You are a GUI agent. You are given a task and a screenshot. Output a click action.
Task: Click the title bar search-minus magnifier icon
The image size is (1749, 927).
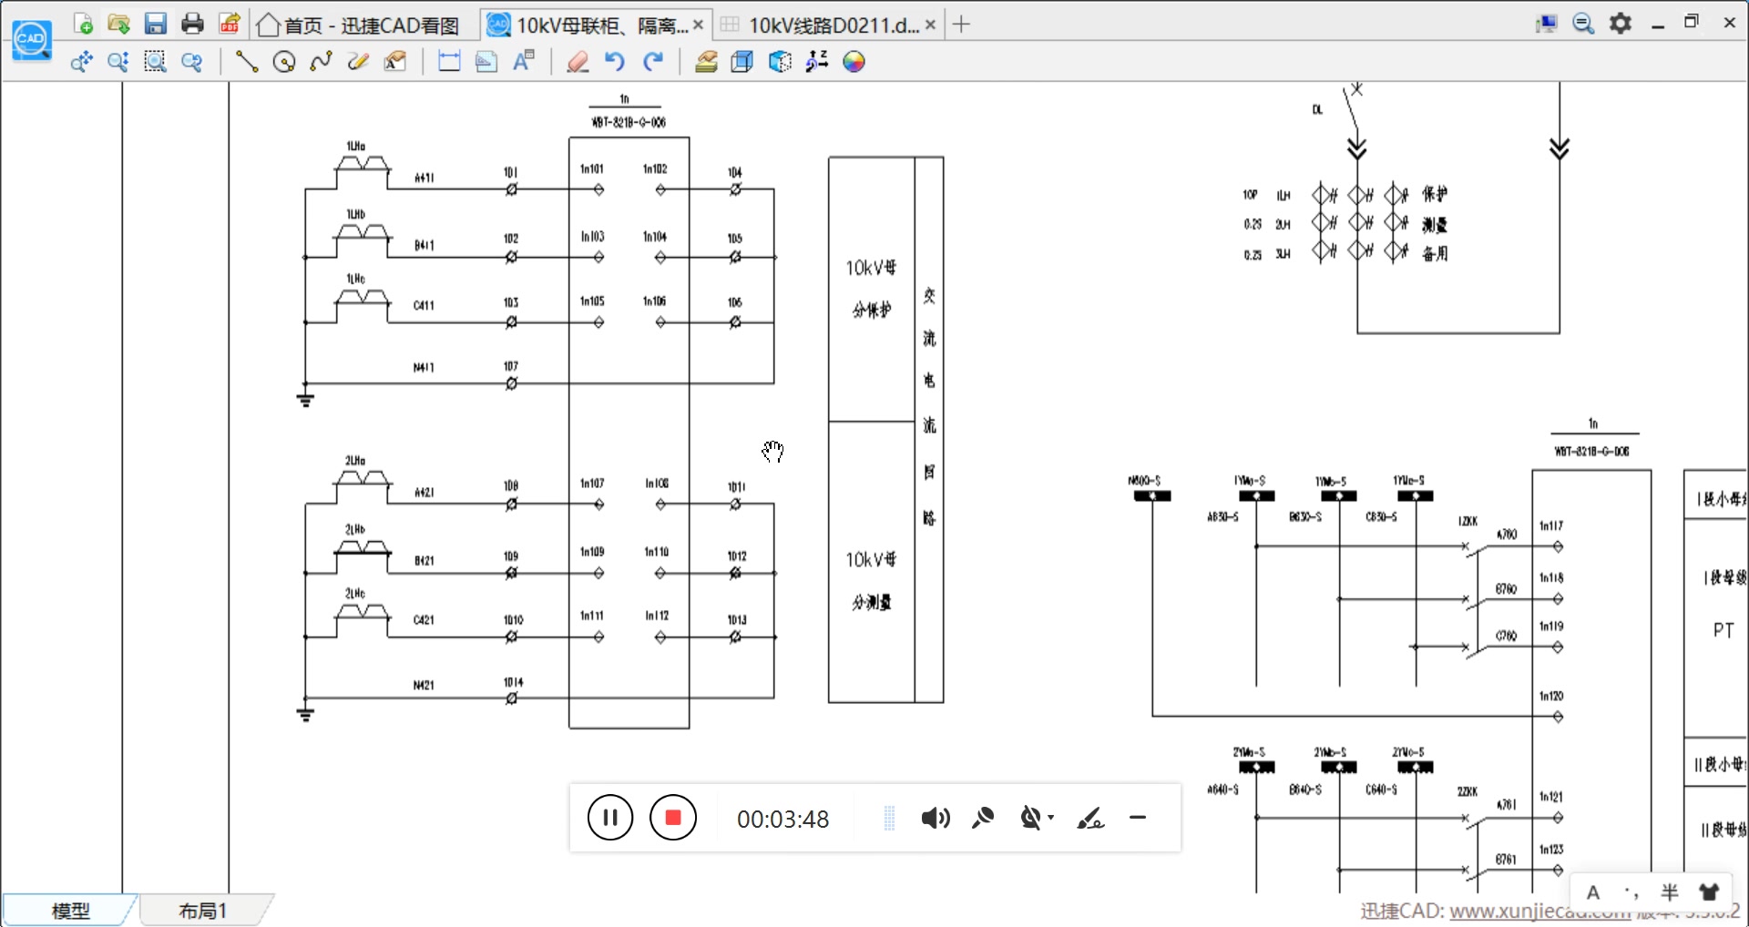[x=1583, y=24]
